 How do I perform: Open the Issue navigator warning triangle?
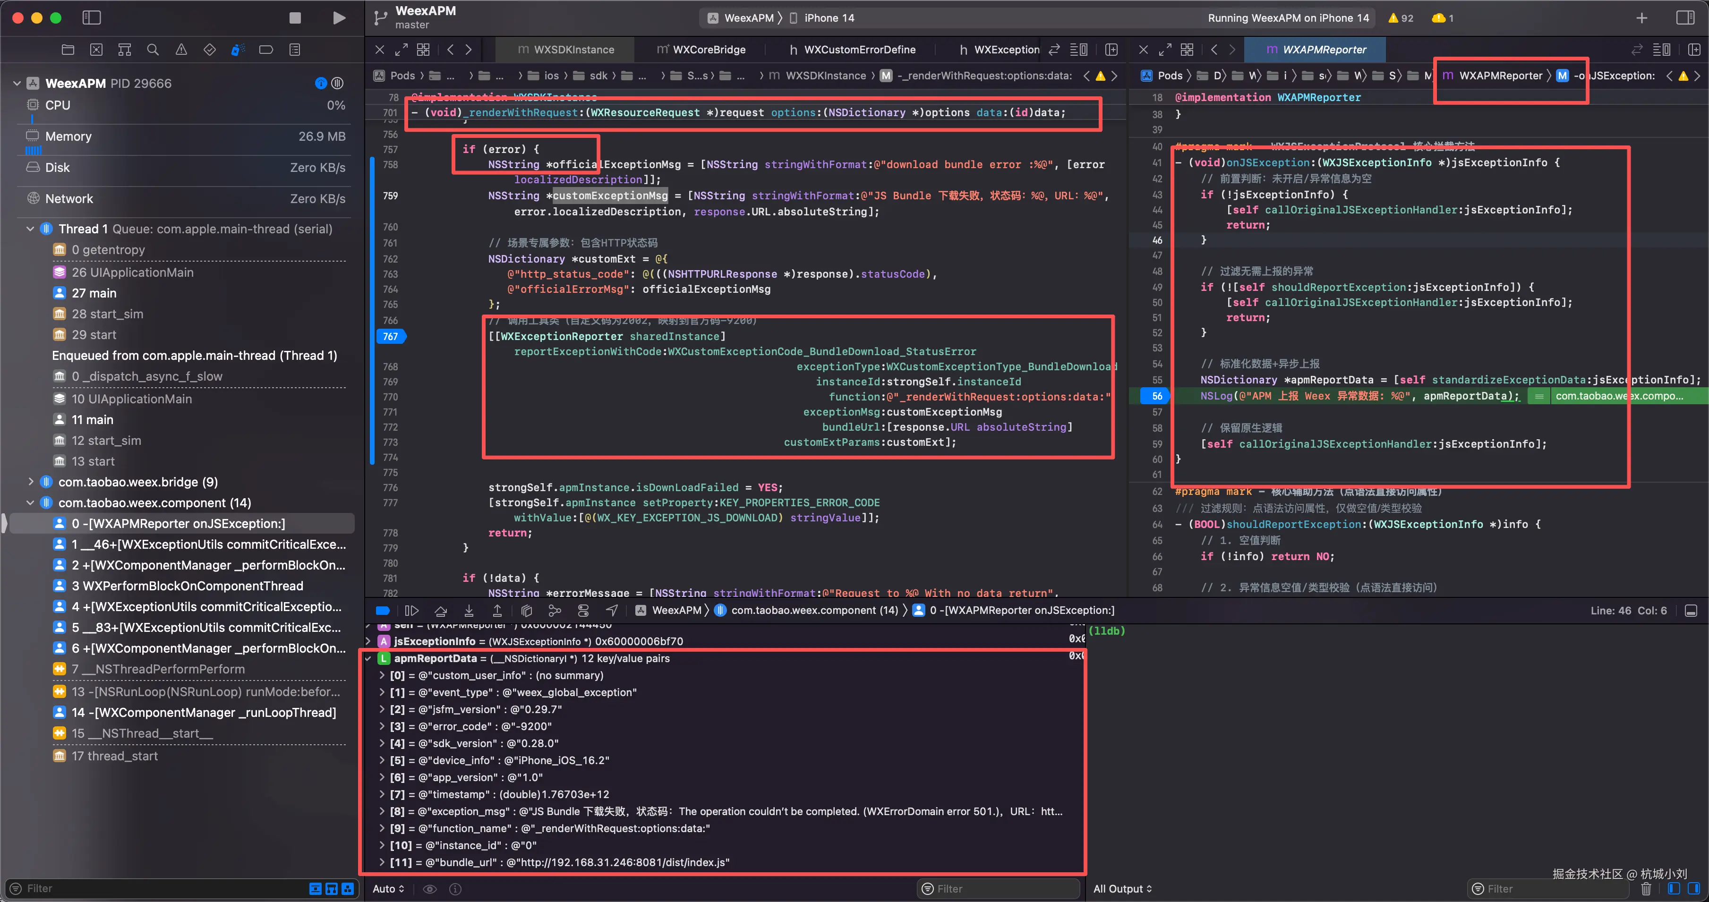click(x=181, y=50)
